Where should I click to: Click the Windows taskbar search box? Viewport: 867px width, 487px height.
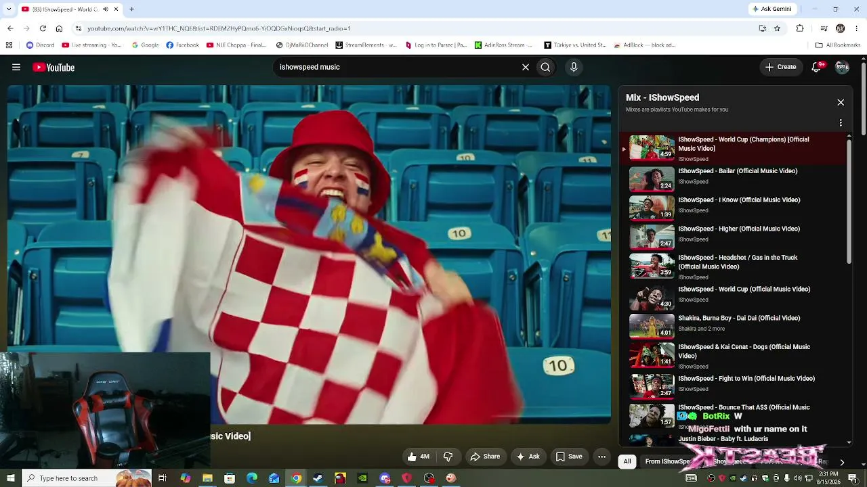[86, 478]
